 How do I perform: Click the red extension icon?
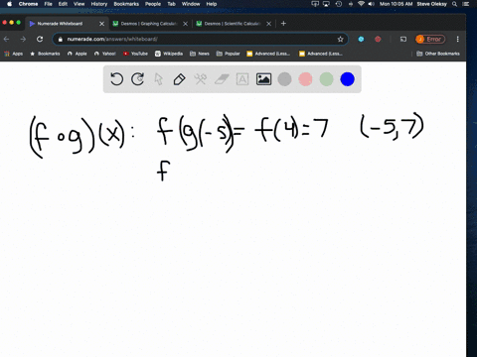pos(378,39)
